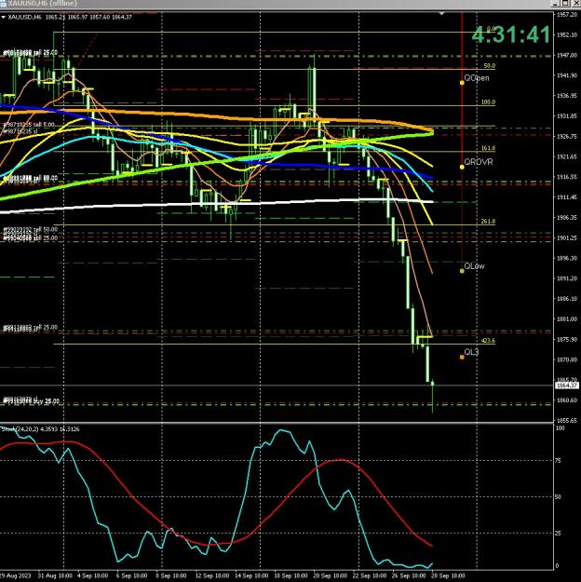The width and height of the screenshot is (581, 582).
Task: Select the Fibonacci 50.0 level label
Action: (x=490, y=66)
